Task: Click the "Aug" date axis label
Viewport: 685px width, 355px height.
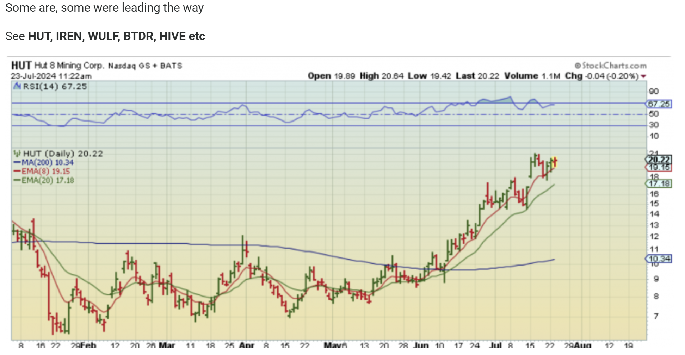Action: click(583, 345)
